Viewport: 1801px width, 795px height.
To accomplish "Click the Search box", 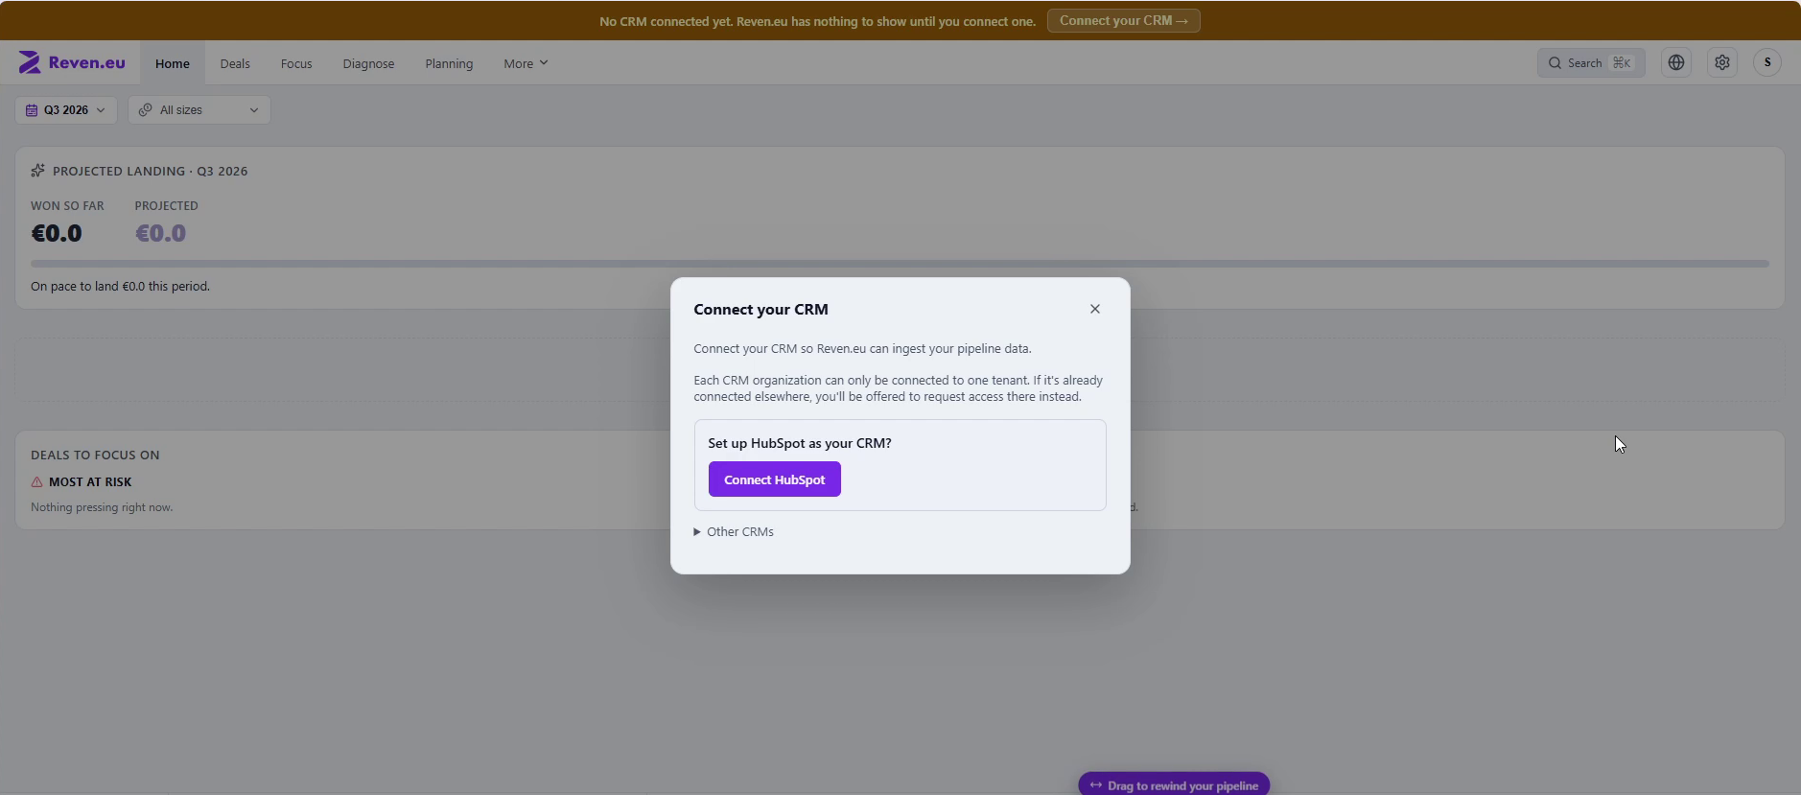I will click(1591, 62).
